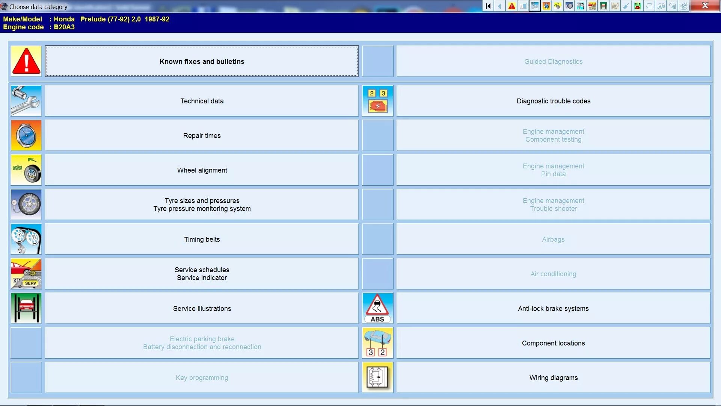Toggle Engine management Component testing

click(x=553, y=135)
